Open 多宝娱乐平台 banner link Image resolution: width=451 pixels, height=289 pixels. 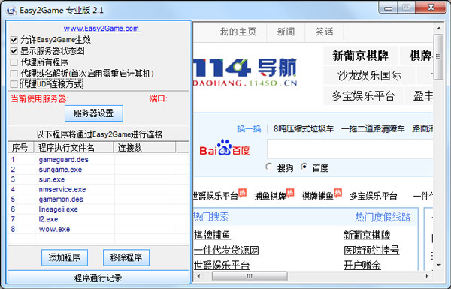click(363, 95)
